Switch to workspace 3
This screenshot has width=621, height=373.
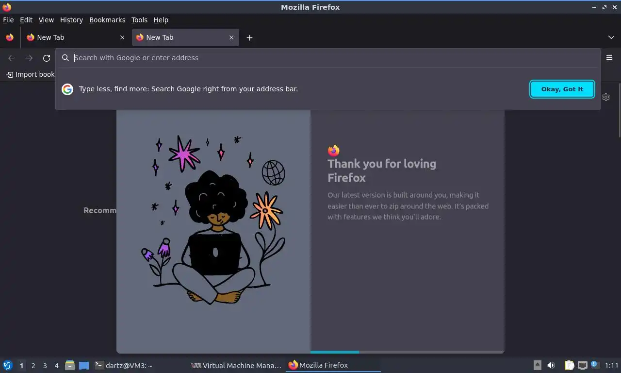[x=45, y=366]
